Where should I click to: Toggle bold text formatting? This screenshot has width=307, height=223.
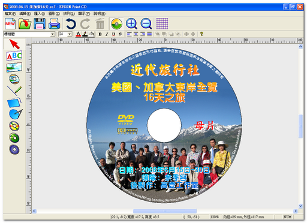coord(100,34)
